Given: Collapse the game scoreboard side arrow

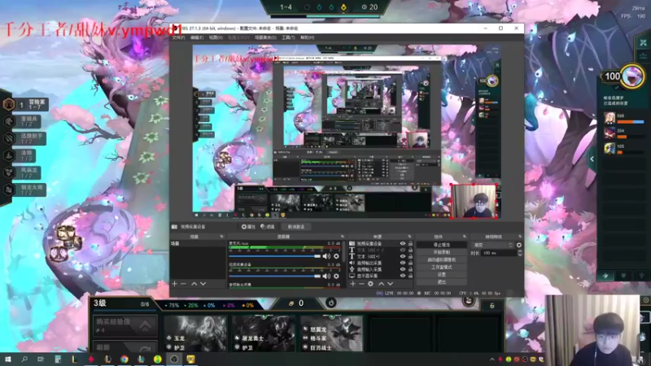Looking at the screenshot, I should pyautogui.click(x=592, y=159).
